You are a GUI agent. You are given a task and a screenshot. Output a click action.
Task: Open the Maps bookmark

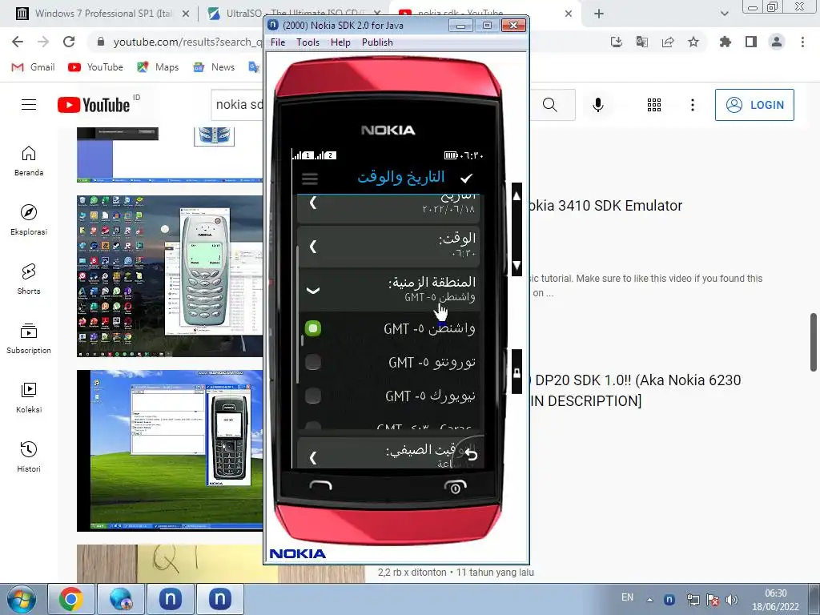pyautogui.click(x=158, y=67)
